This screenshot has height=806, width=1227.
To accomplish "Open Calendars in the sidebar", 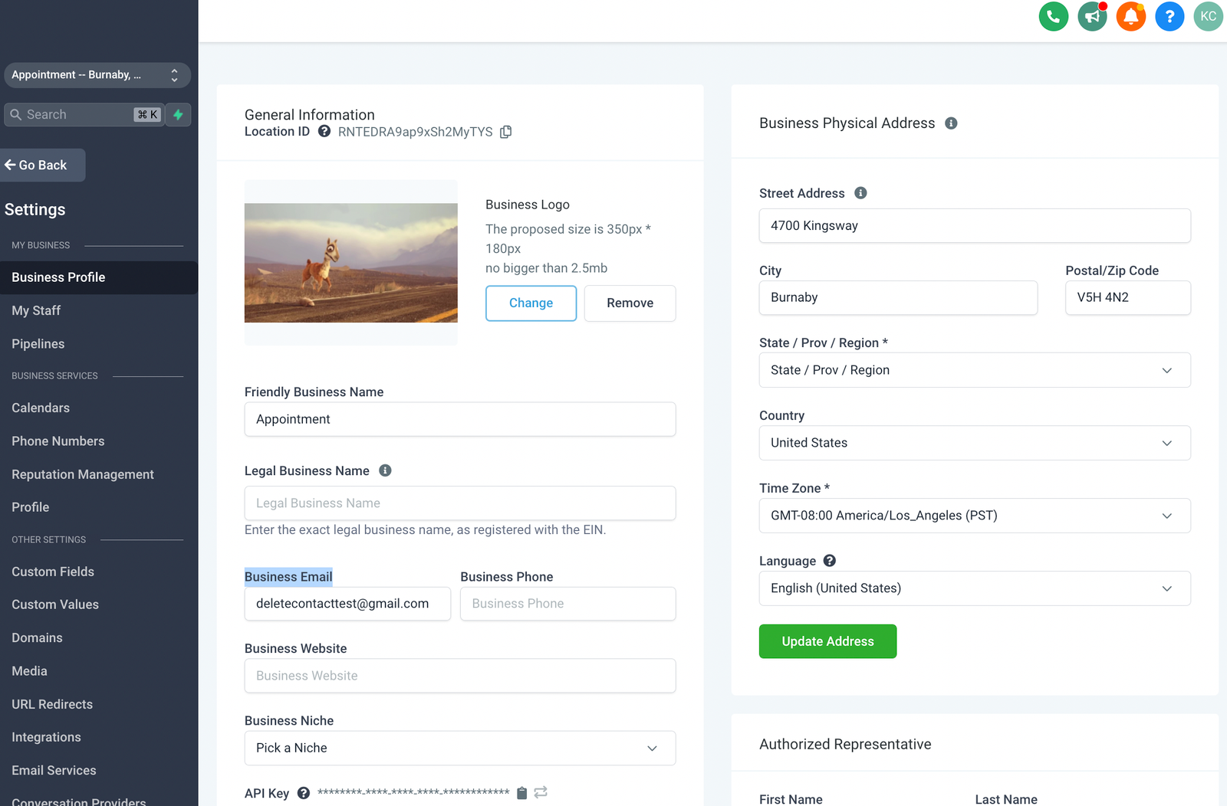I will (x=41, y=408).
